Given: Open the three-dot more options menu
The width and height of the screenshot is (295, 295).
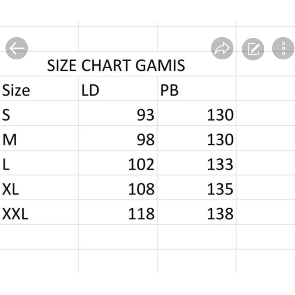Looking at the screenshot, I should point(283,48).
